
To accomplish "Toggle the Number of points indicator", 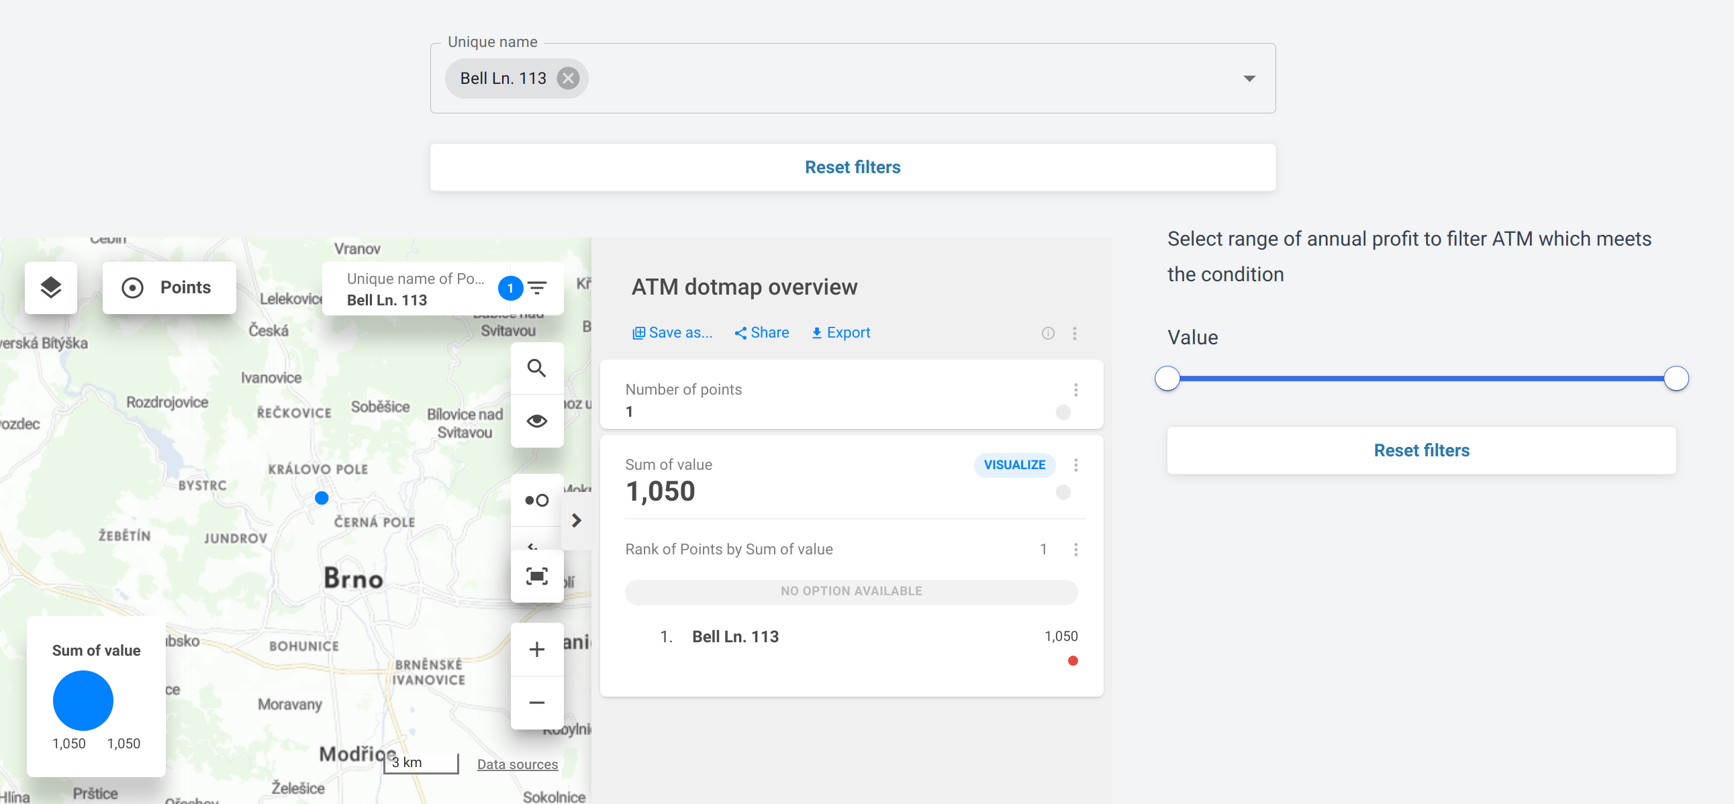I will click(1063, 413).
